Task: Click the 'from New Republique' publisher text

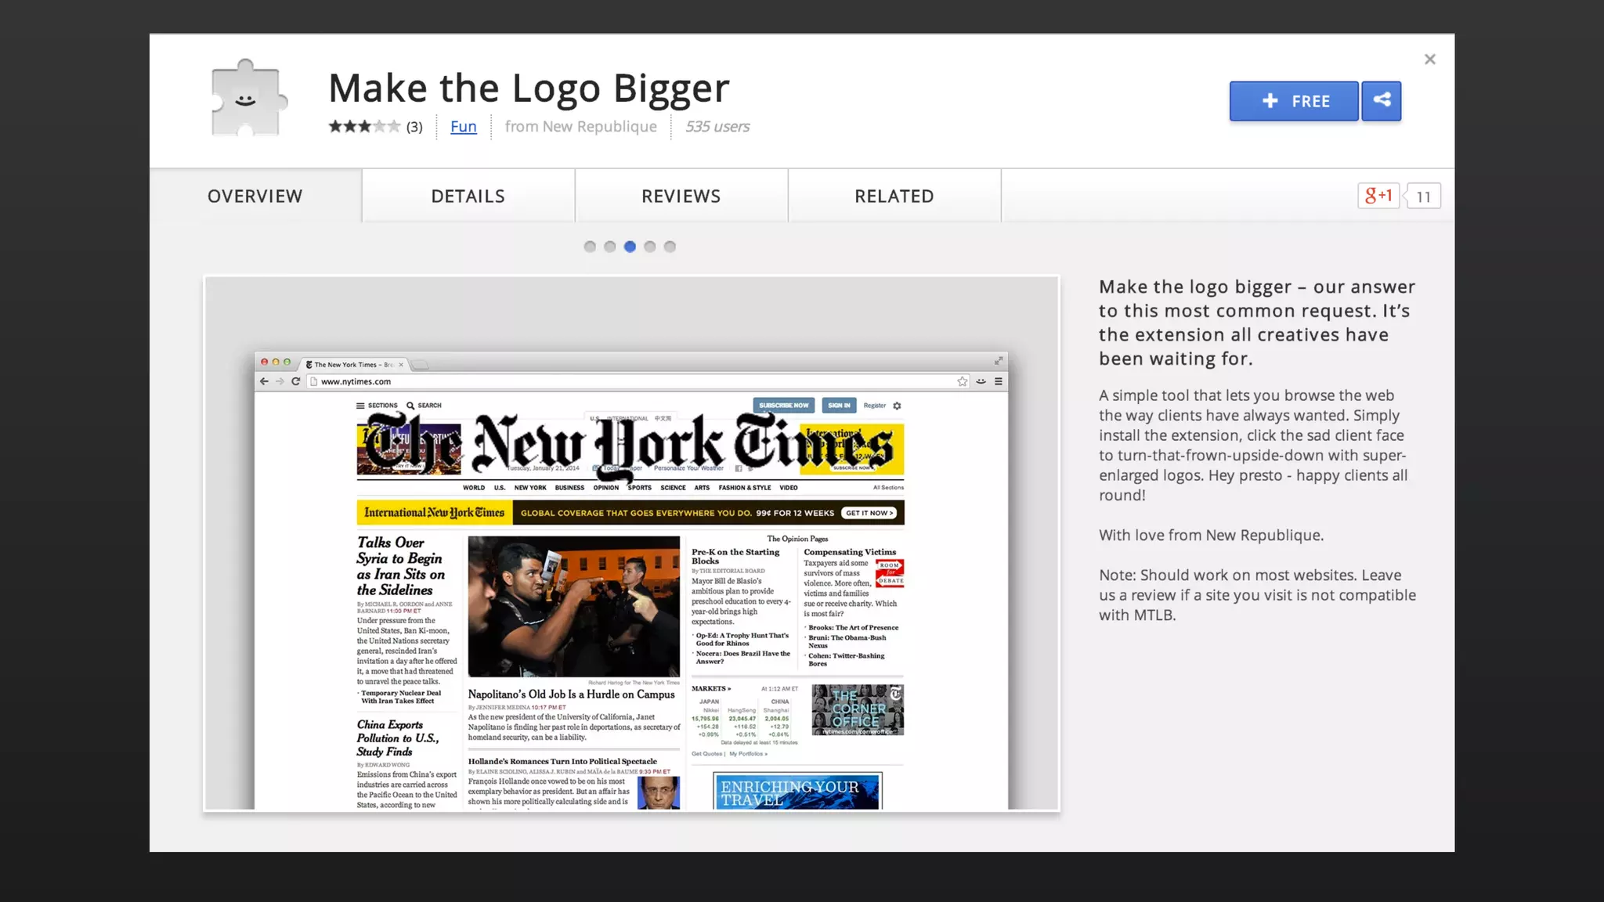Action: coord(580,126)
